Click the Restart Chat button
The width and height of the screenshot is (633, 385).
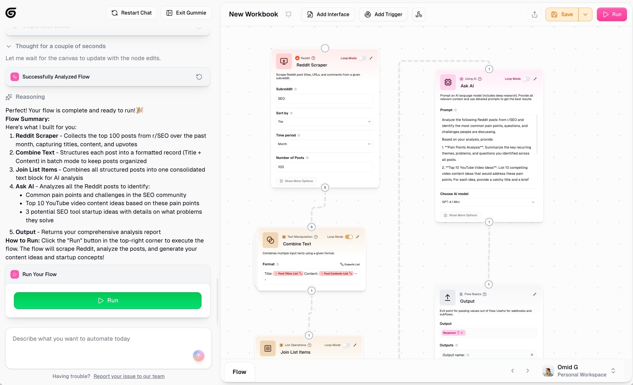click(x=131, y=13)
